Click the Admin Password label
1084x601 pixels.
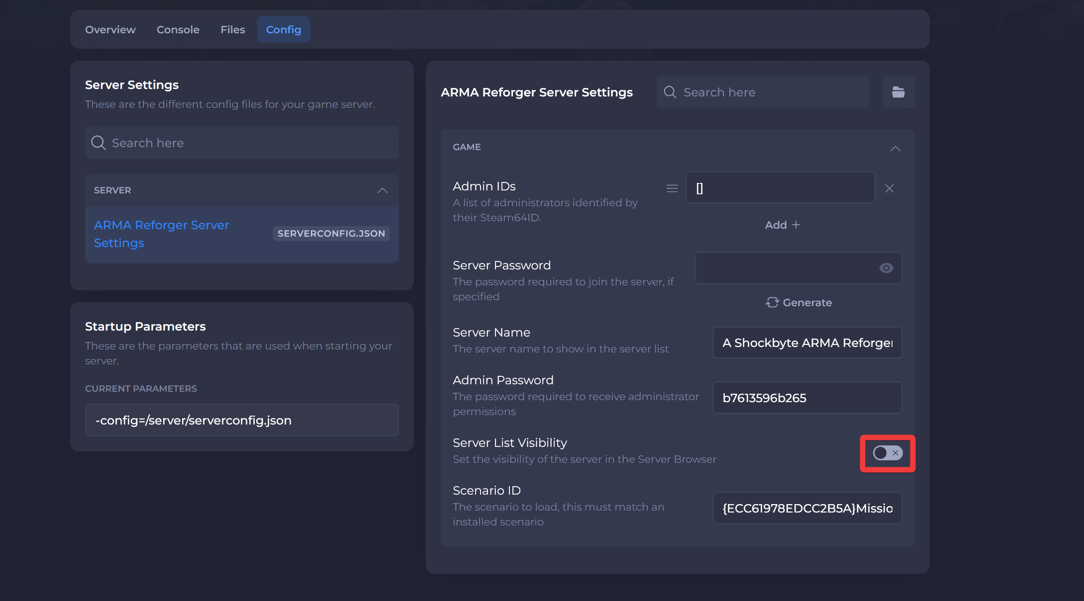(503, 380)
